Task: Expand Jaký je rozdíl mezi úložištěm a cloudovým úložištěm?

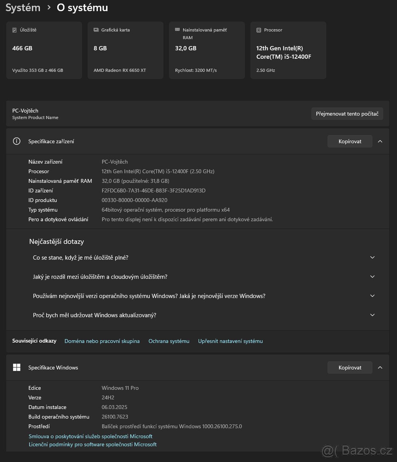Action: click(x=372, y=276)
